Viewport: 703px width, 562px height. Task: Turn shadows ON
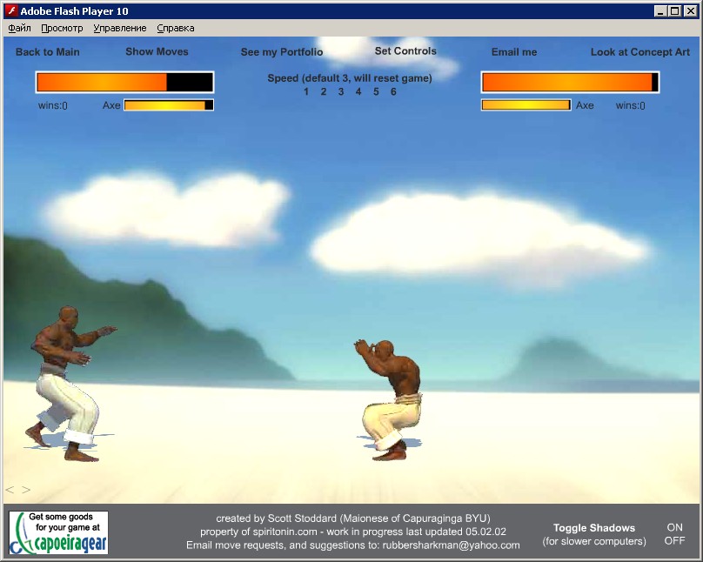(674, 527)
